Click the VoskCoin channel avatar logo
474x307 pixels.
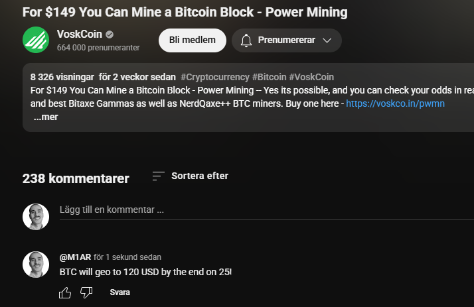pos(36,40)
